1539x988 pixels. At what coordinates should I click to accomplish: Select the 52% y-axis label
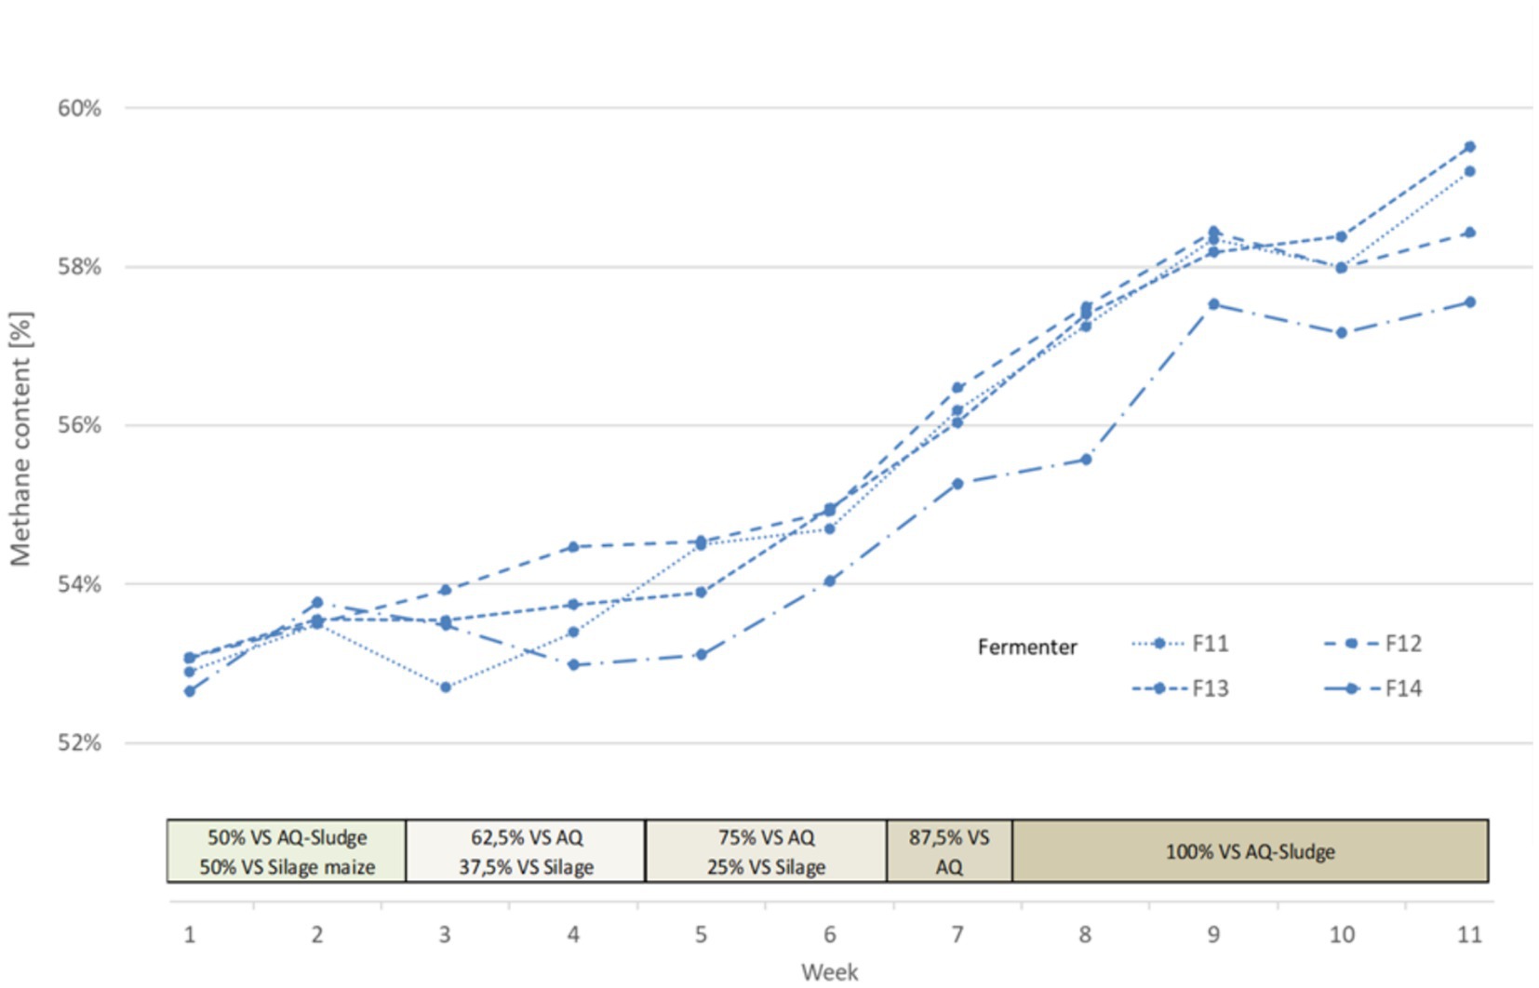(79, 742)
